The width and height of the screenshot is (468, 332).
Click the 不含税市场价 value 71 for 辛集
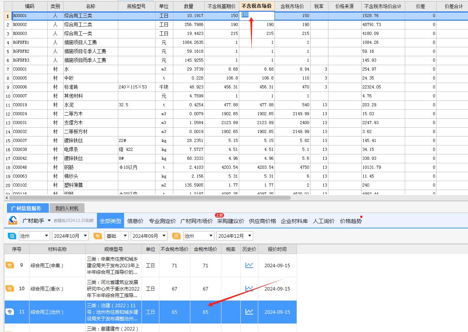(x=174, y=265)
